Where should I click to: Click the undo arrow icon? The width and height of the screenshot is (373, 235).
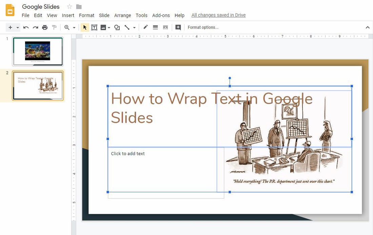coord(26,27)
